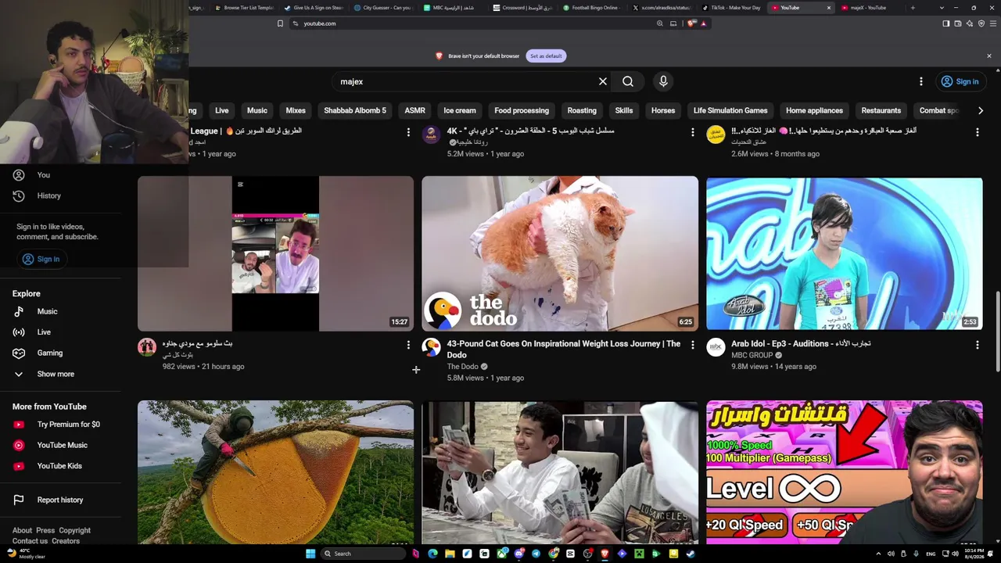
Task: Open the You section icon in sidebar
Action: [19, 175]
